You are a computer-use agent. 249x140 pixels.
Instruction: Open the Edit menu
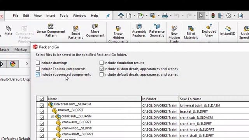click(26, 16)
